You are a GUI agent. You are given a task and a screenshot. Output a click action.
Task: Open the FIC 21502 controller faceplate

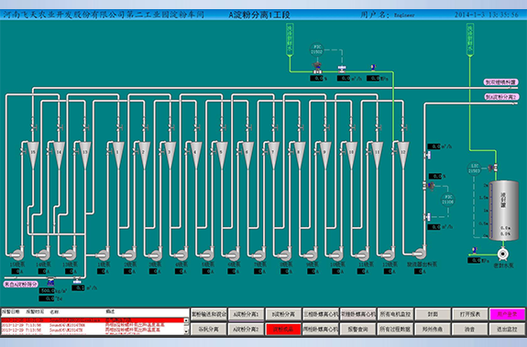pos(316,49)
